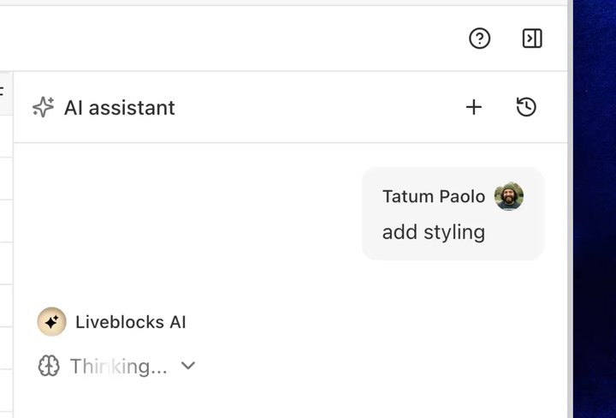Click the blue desktop background
Screen dimensions: 616x418
click(595, 209)
